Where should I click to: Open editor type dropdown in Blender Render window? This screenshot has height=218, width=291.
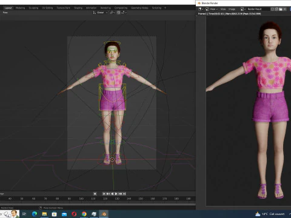201,9
